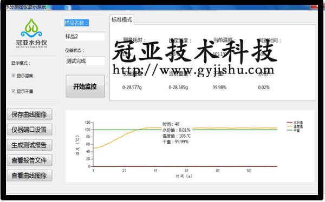
Task: Click the 水份值：0.01% tooltip line
Action: pyautogui.click(x=177, y=130)
